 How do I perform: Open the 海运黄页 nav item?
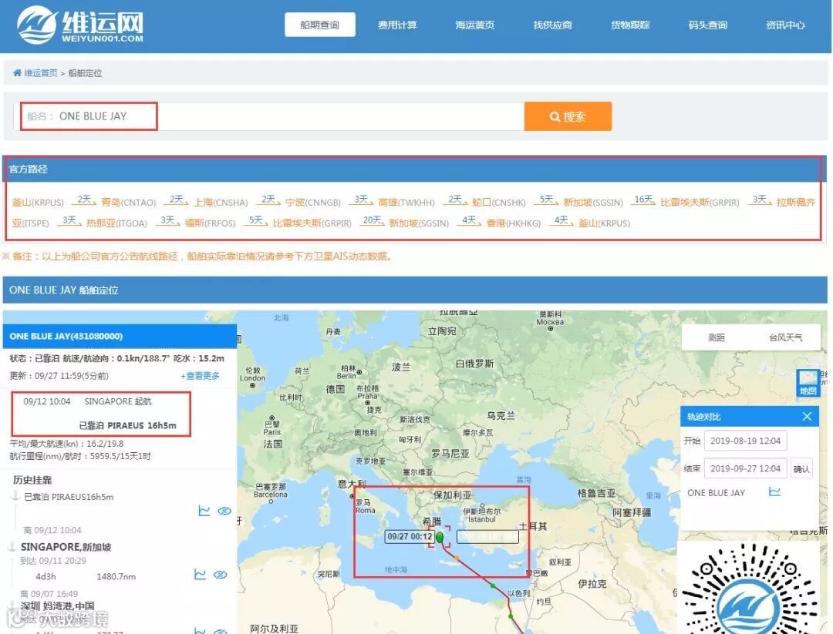point(475,25)
